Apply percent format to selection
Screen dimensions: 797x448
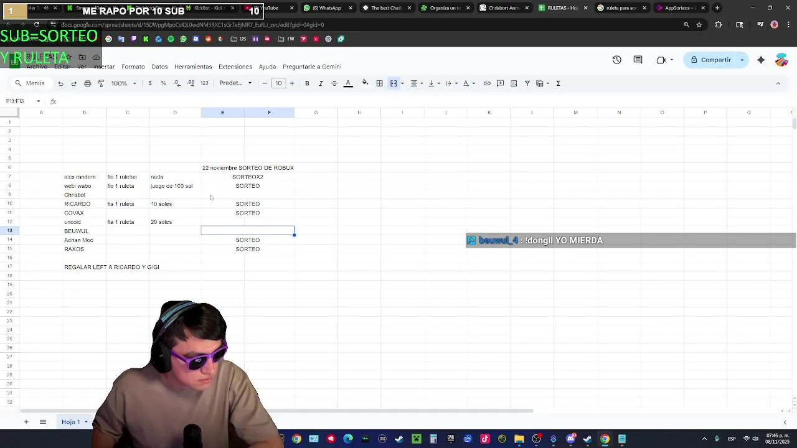[x=163, y=83]
